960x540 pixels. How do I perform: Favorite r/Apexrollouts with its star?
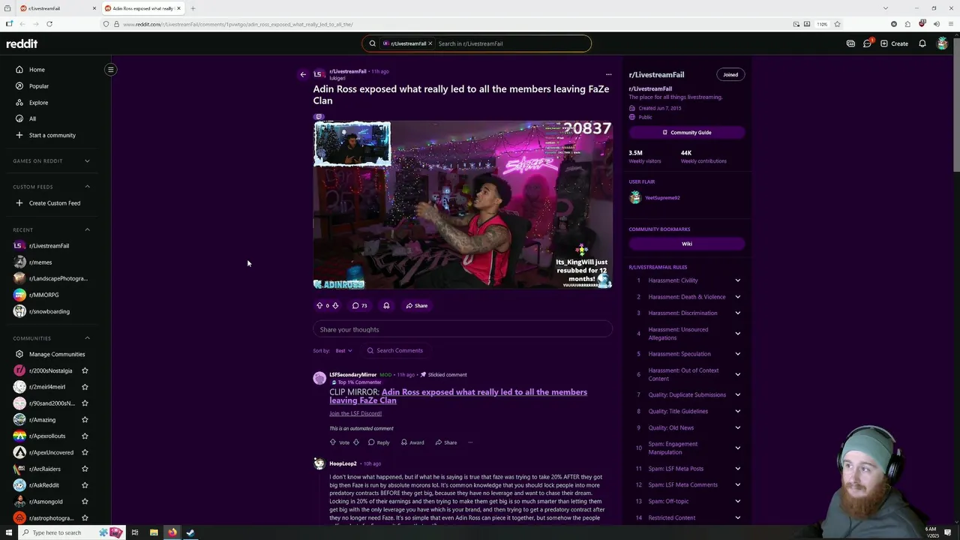tap(85, 436)
